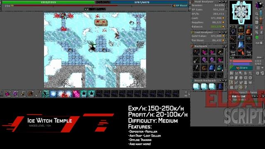Open the hamburger menu below the sidebar mana value
This screenshot has width=265, height=149.
pos(258,68)
